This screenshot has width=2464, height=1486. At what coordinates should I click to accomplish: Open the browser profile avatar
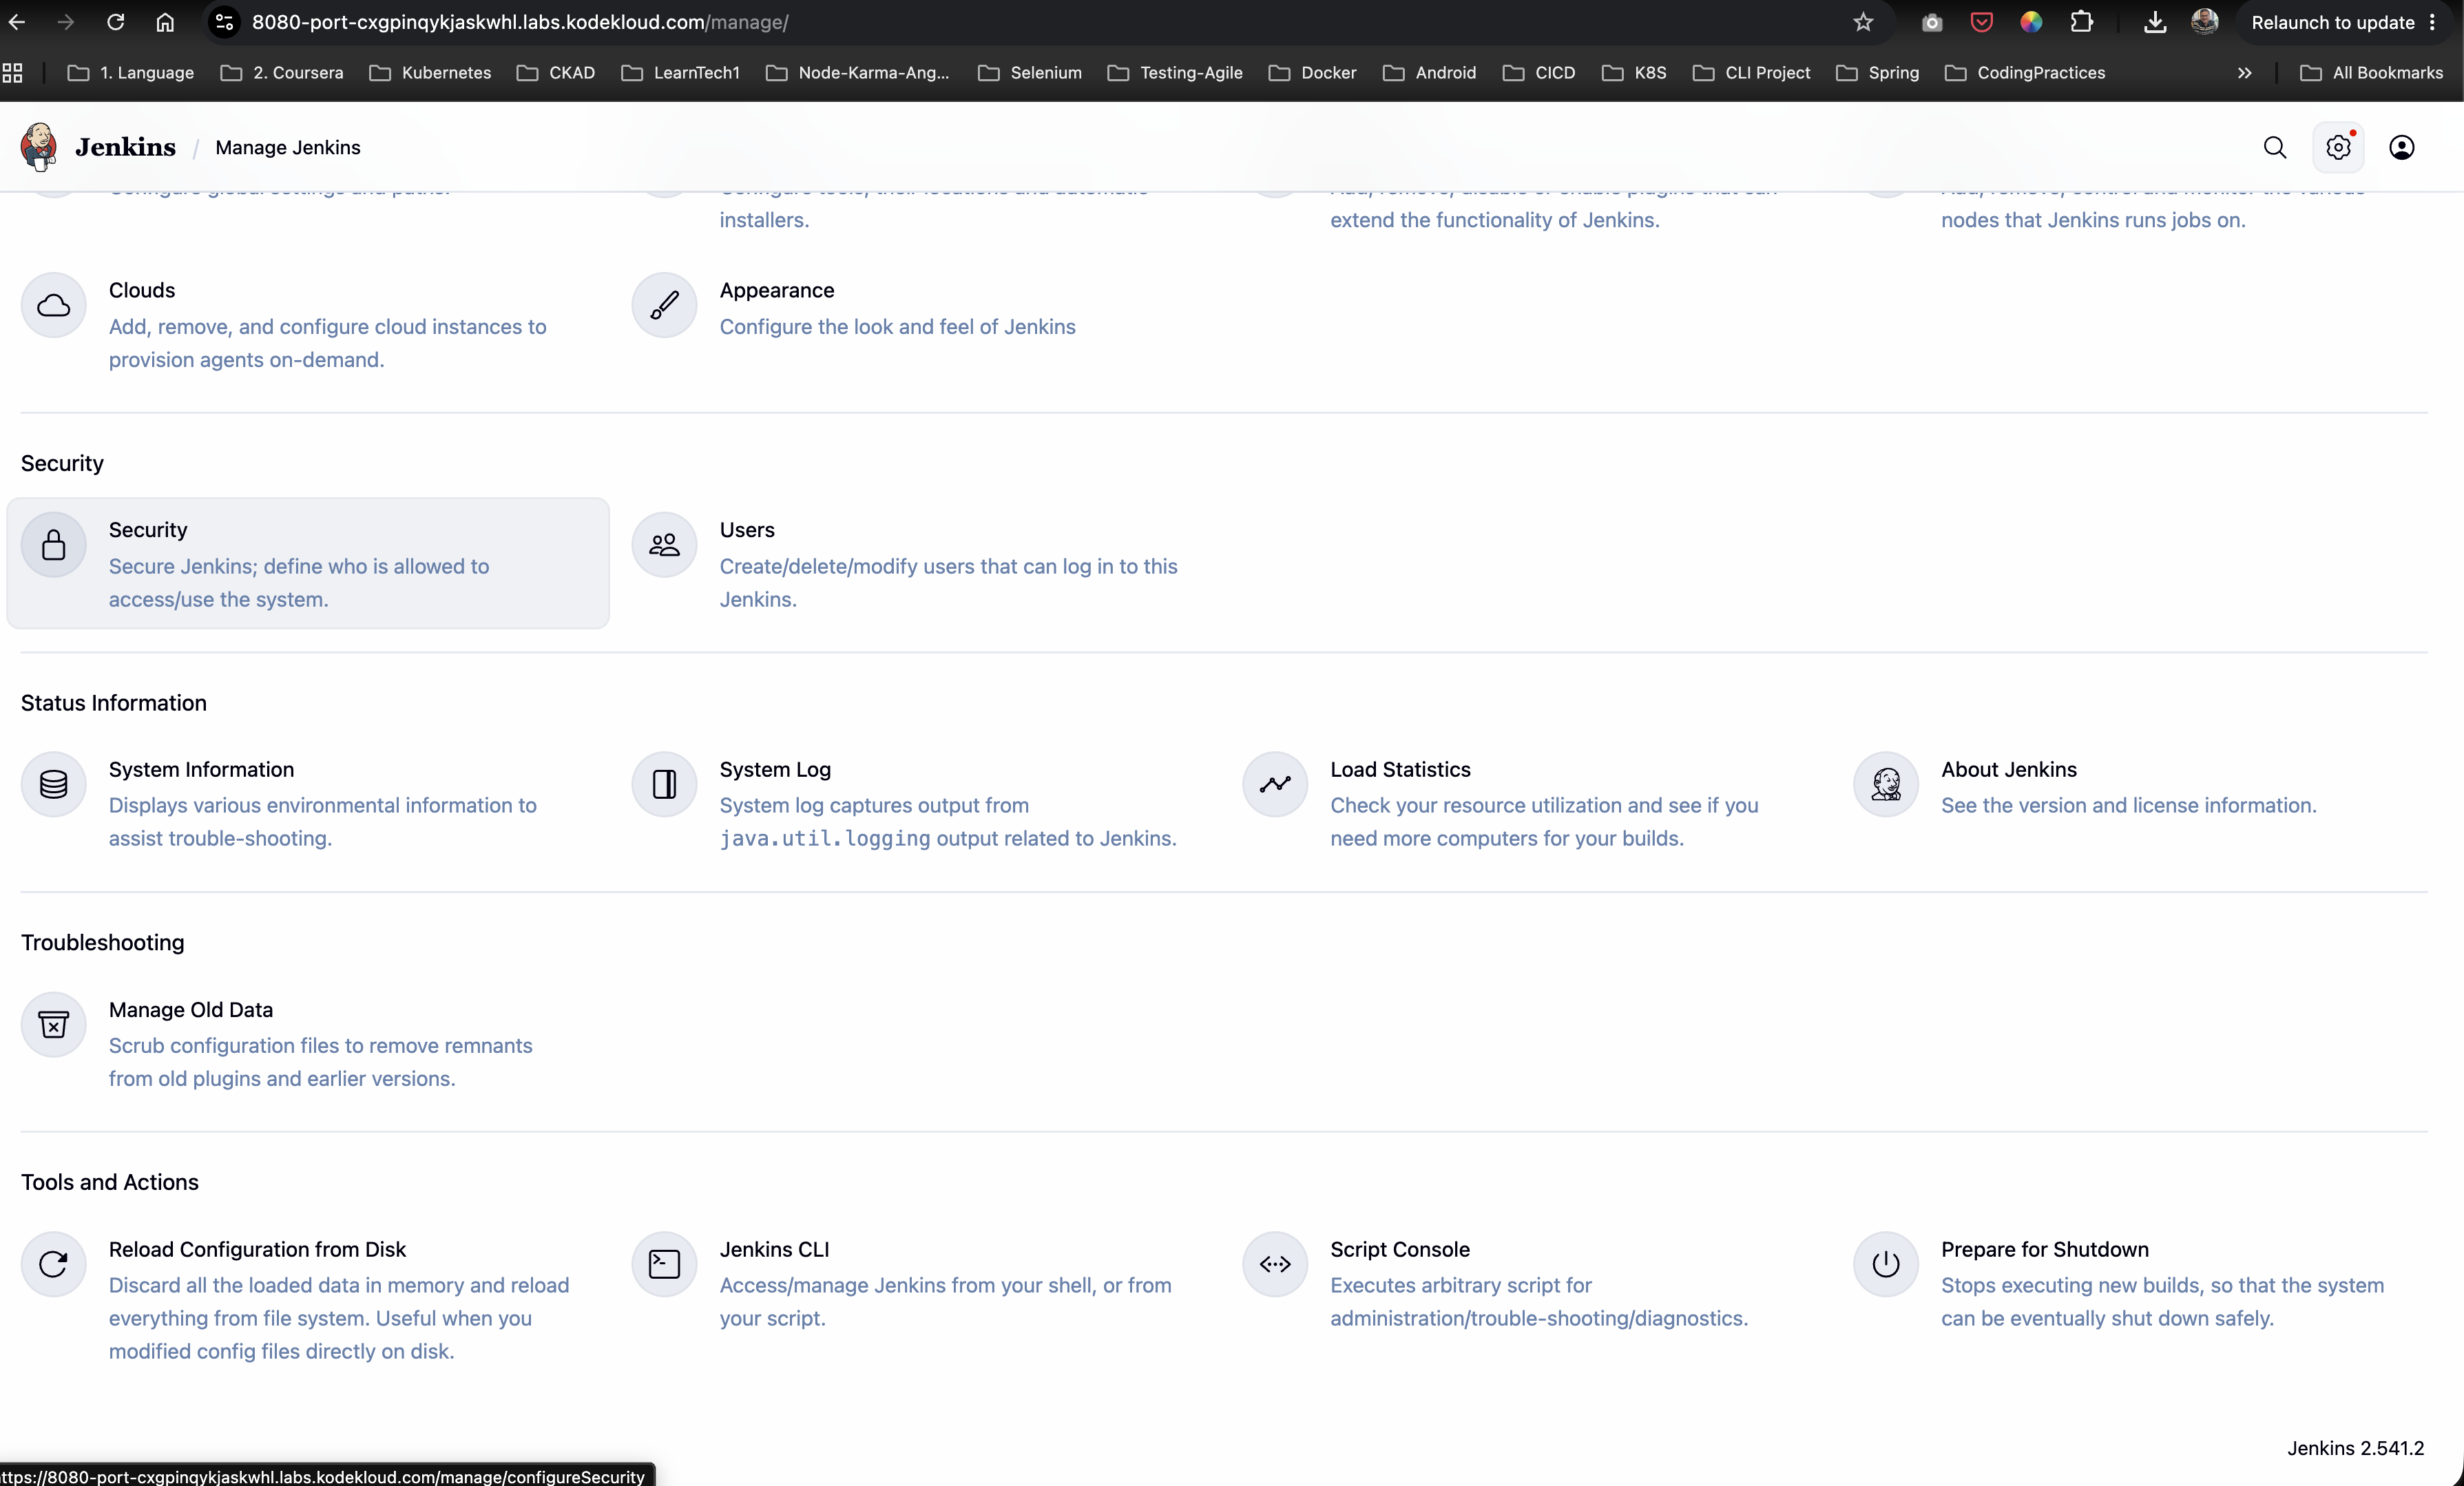pyautogui.click(x=2204, y=22)
